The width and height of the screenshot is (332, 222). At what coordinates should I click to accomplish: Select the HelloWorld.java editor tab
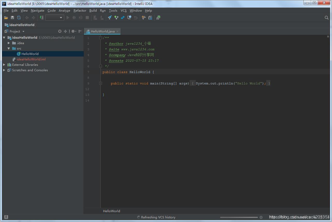click(103, 31)
